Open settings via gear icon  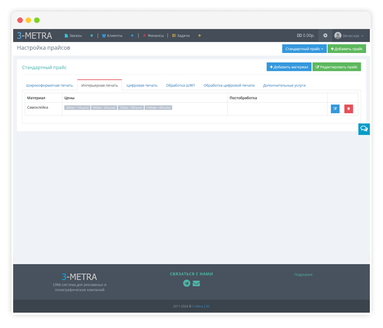[x=326, y=36]
